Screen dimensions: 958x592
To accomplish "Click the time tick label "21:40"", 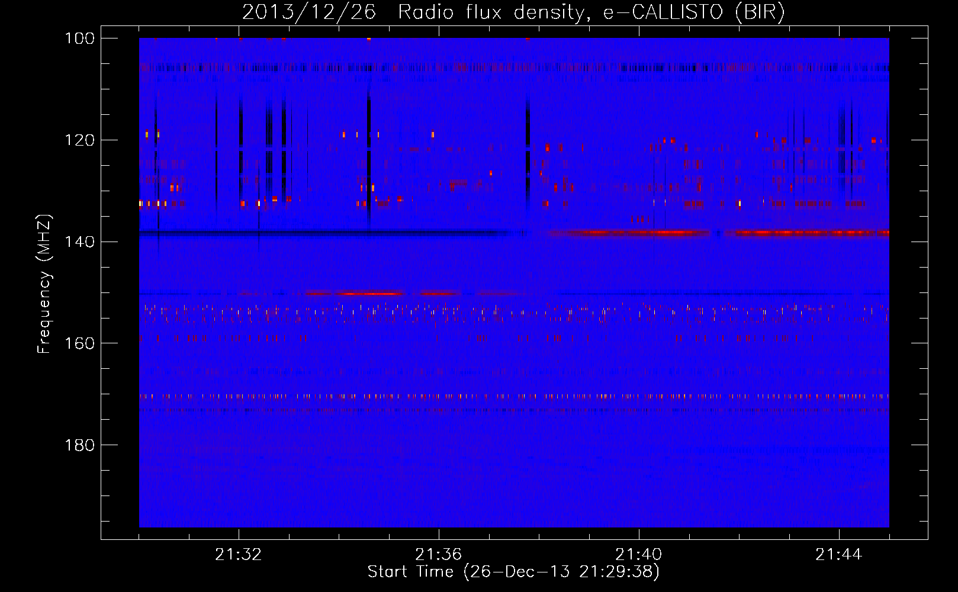I will point(639,555).
